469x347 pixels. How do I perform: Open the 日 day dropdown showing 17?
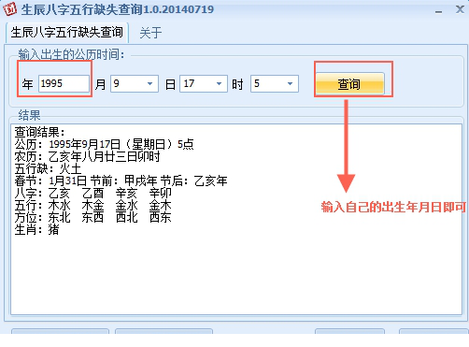204,83
